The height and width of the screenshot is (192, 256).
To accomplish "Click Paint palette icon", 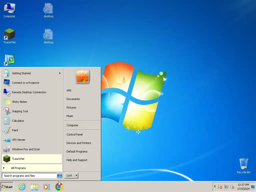I will (6, 130).
